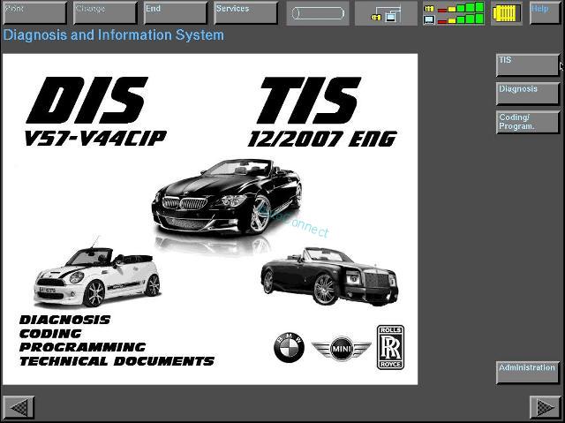
Task: Click the 'V57-V44CIP' version text
Action: pyautogui.click(x=95, y=139)
